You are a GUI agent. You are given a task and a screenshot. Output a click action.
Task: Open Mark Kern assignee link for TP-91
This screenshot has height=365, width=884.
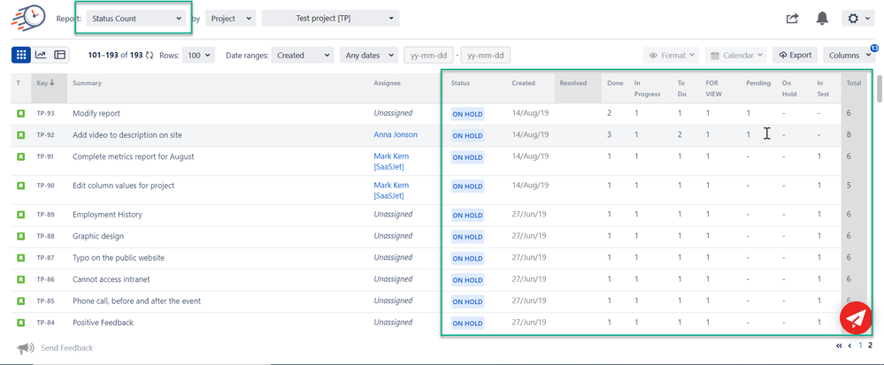pos(391,161)
